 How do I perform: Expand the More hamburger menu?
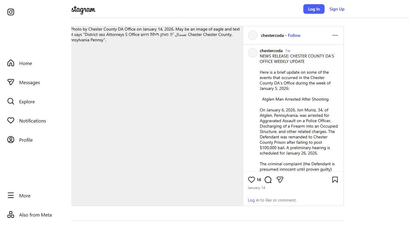tap(11, 196)
